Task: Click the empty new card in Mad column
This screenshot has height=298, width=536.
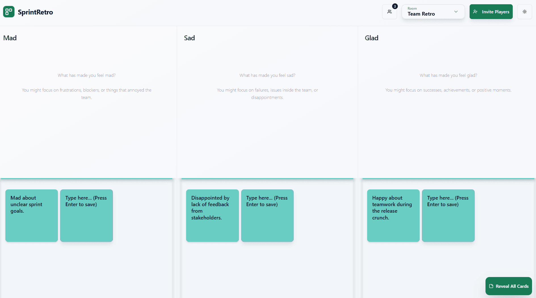Action: pos(87,215)
